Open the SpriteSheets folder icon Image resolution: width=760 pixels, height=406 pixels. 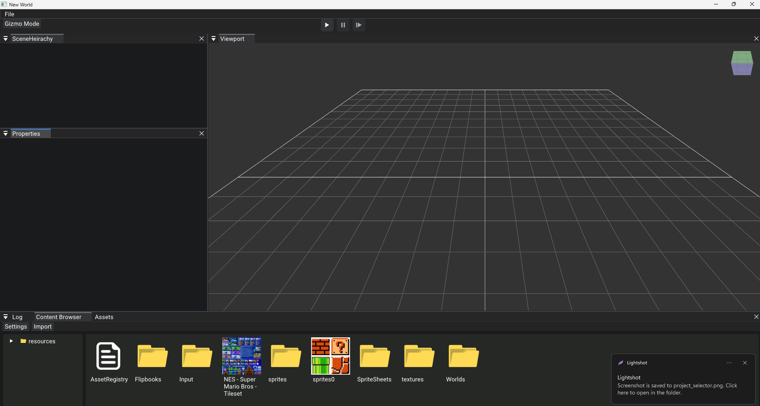375,356
